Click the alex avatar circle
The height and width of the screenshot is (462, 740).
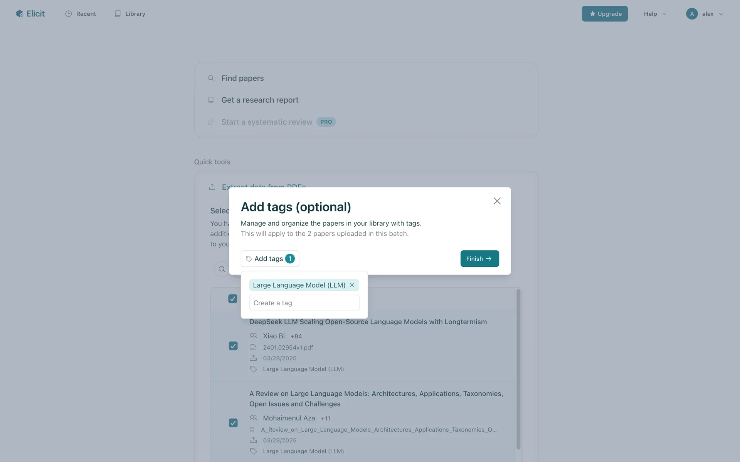(x=691, y=14)
